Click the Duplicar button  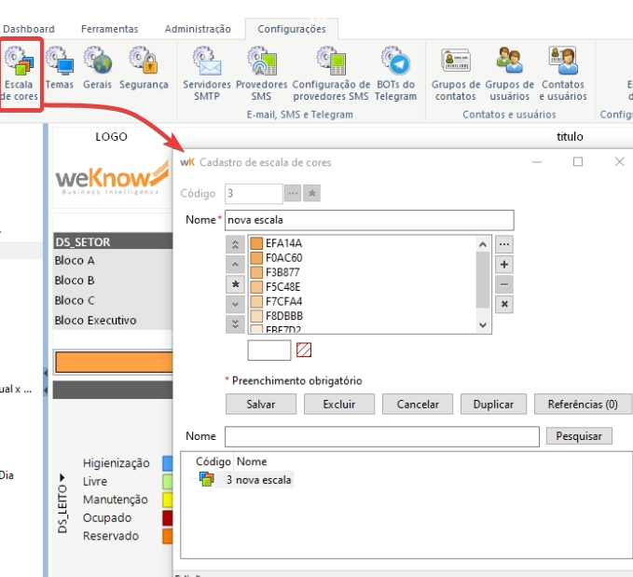tap(493, 405)
